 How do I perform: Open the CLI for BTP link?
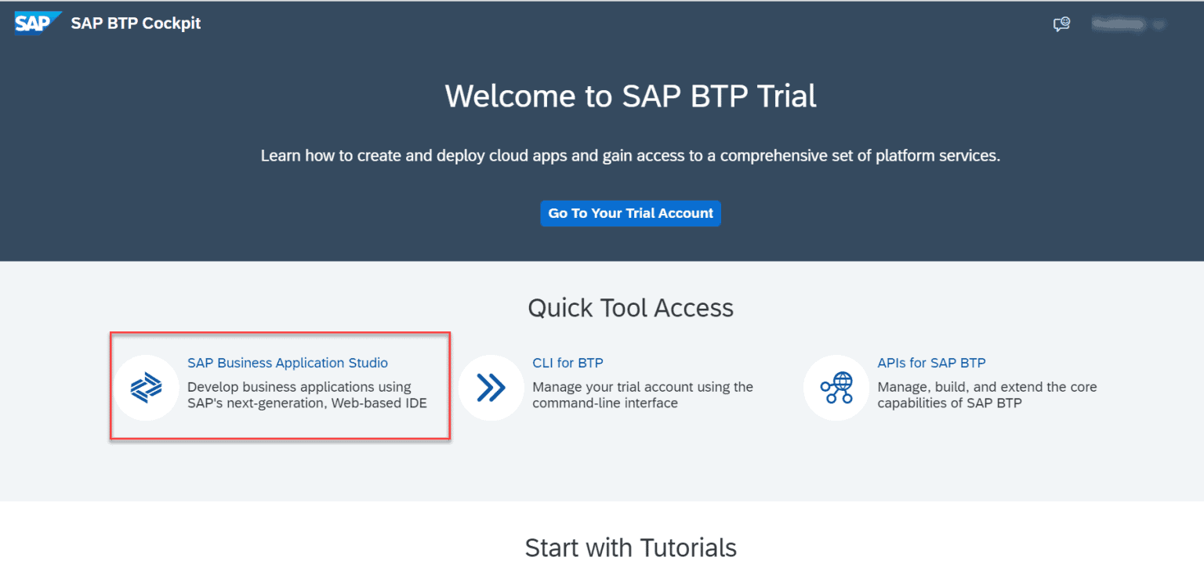[x=568, y=363]
